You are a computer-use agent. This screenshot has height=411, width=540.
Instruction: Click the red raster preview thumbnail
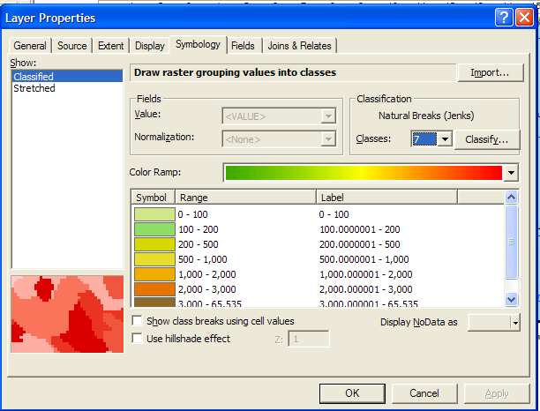67,314
